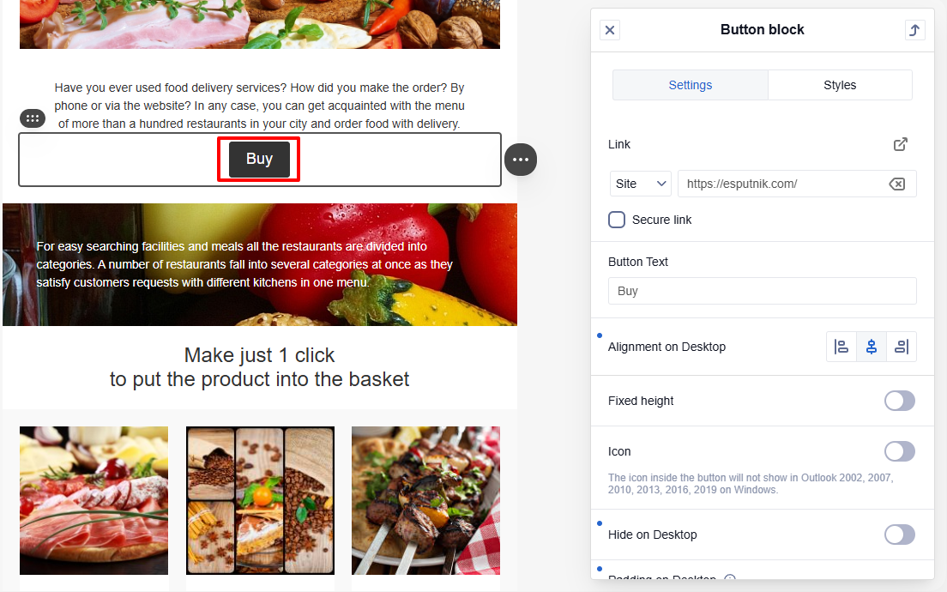
Task: Align button center on desktop
Action: (872, 347)
